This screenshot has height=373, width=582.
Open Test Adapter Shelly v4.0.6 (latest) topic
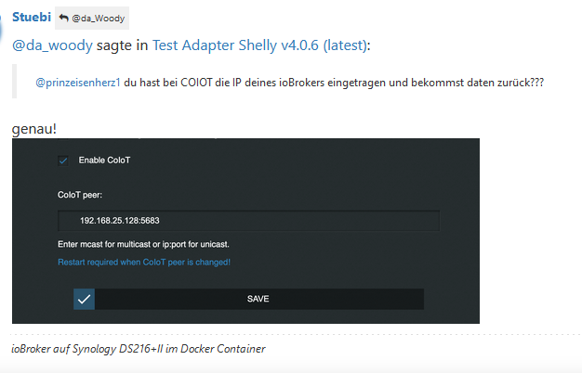pyautogui.click(x=259, y=45)
